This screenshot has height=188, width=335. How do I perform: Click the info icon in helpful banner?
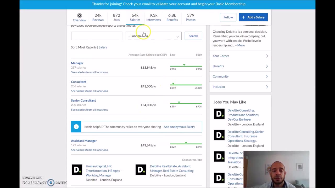76,127
